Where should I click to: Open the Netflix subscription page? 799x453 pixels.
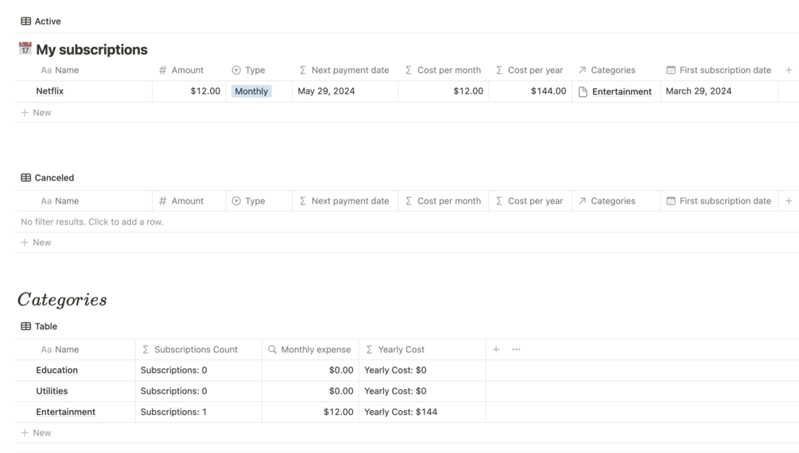point(49,91)
